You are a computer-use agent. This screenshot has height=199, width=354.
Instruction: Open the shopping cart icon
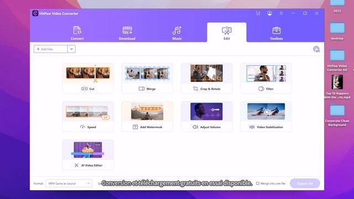(x=258, y=13)
